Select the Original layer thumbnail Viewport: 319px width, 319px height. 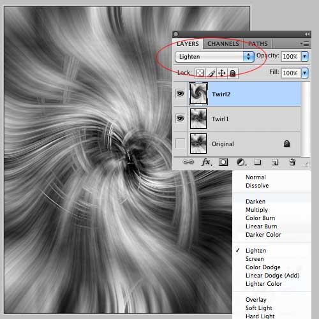(x=198, y=144)
